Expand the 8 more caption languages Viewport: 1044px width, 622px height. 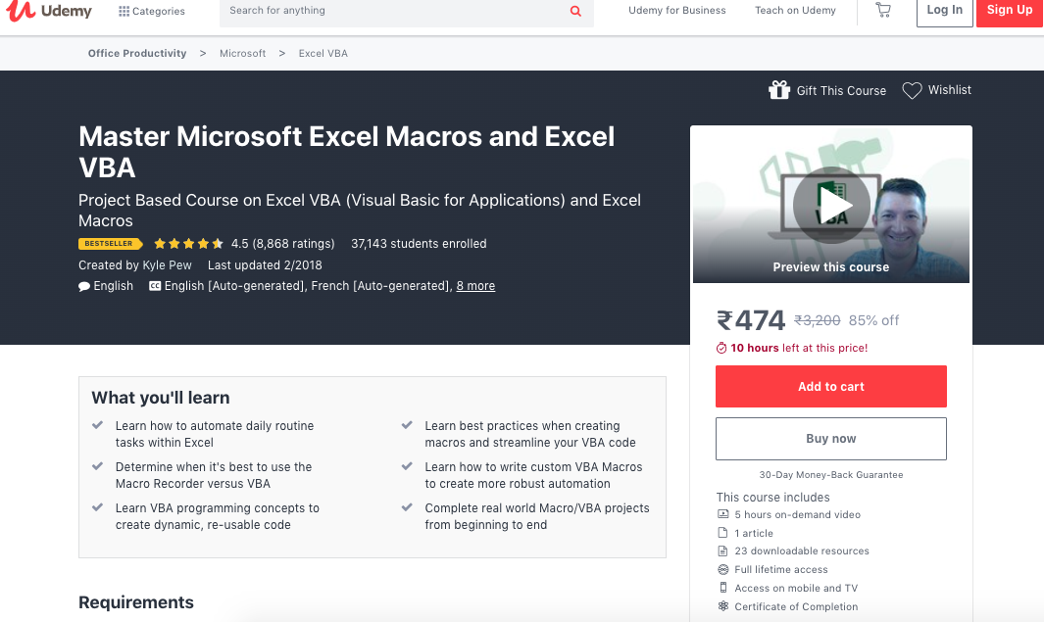475,286
